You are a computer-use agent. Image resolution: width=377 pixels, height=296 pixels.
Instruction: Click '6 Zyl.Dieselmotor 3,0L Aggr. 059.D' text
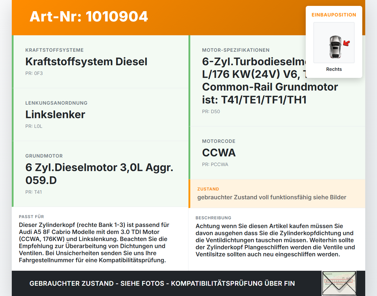[x=99, y=174]
